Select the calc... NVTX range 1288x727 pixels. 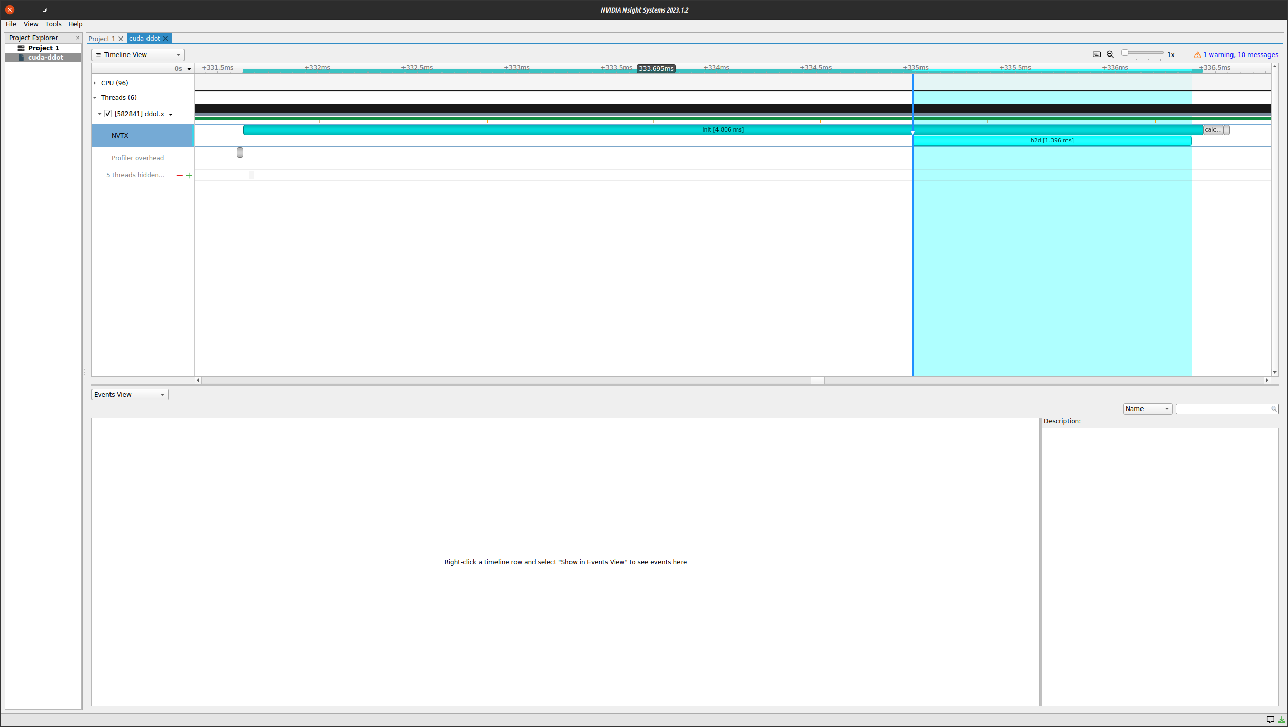1213,130
